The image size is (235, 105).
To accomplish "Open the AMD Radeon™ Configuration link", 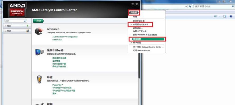I will coord(65,37).
